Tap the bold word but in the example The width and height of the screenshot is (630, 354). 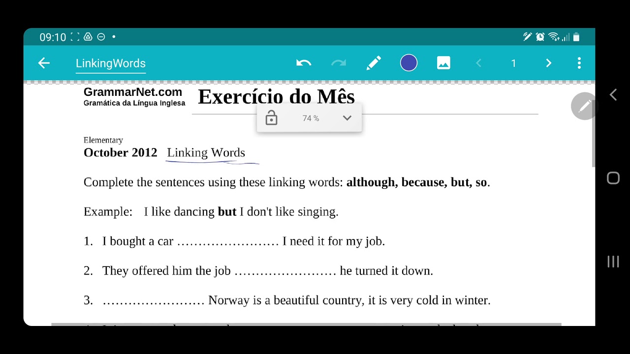[227, 212]
